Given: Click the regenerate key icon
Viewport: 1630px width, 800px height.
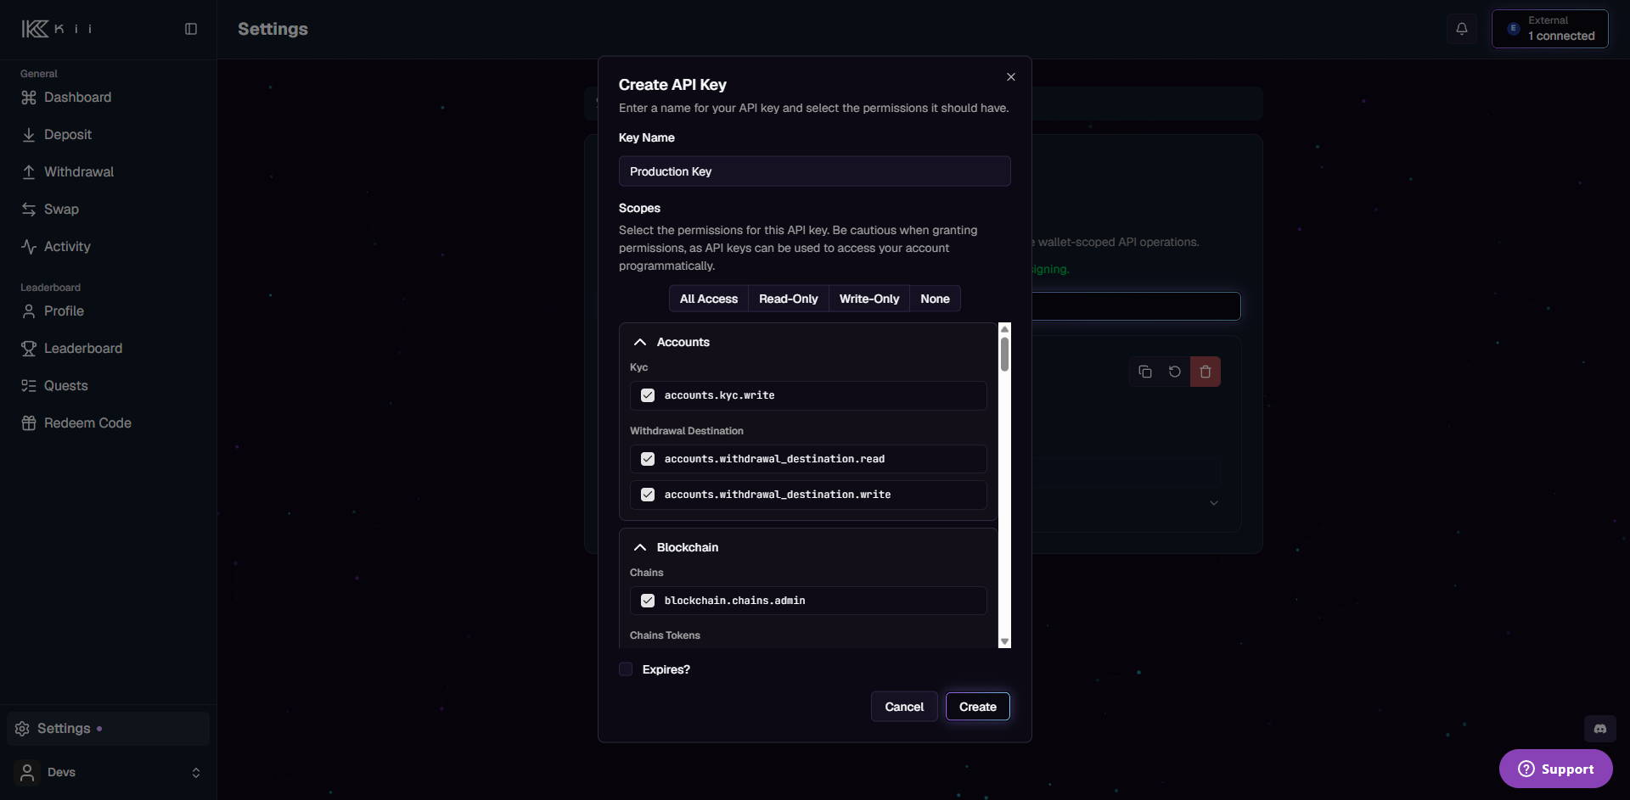Looking at the screenshot, I should click(x=1175, y=372).
